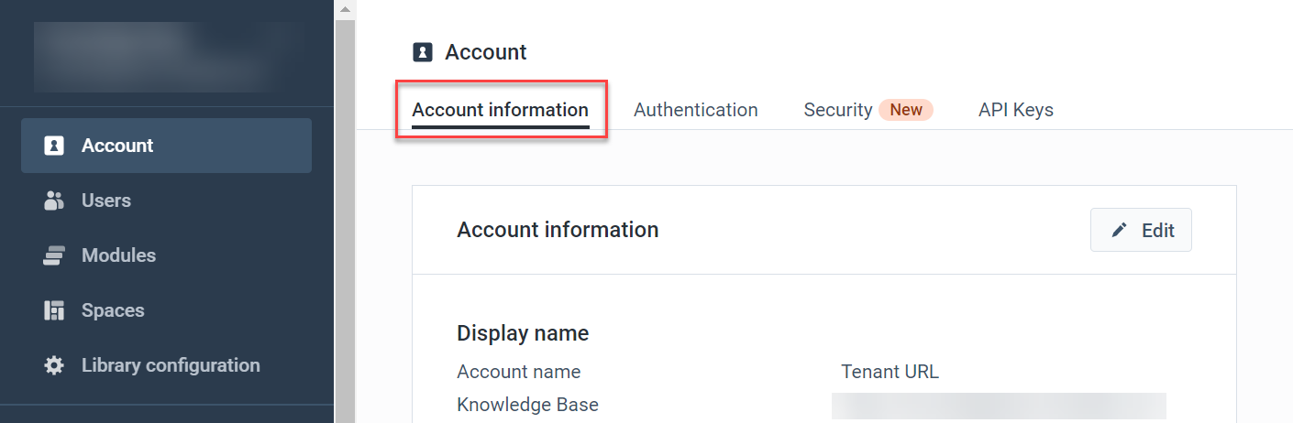This screenshot has height=423, width=1293.
Task: Click the Account header badge icon
Action: pyautogui.click(x=422, y=52)
